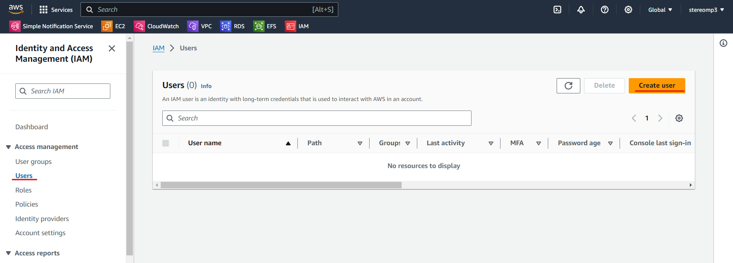Click the Console last sign-in header
The height and width of the screenshot is (263, 733).
(x=660, y=143)
